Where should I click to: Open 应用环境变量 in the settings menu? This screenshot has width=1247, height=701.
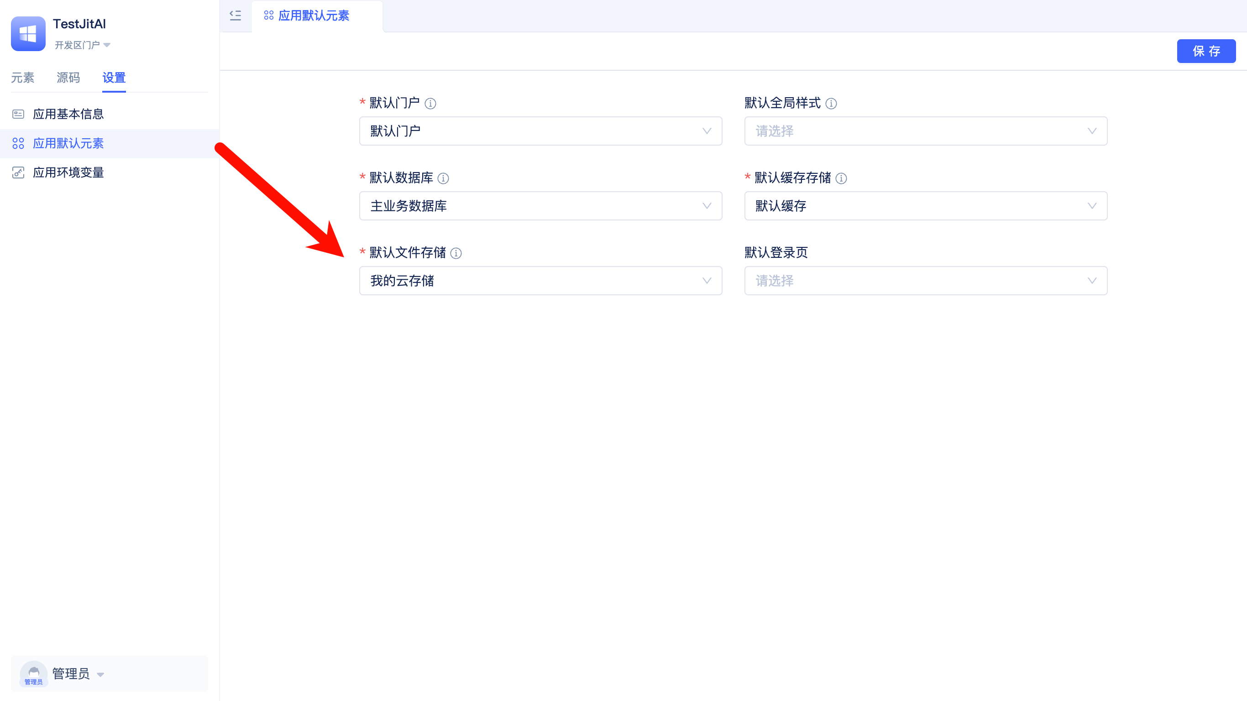click(x=110, y=173)
